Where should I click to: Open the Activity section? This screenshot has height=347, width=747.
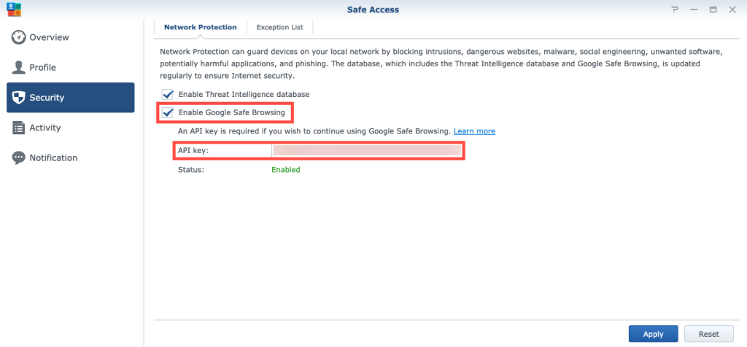71,128
